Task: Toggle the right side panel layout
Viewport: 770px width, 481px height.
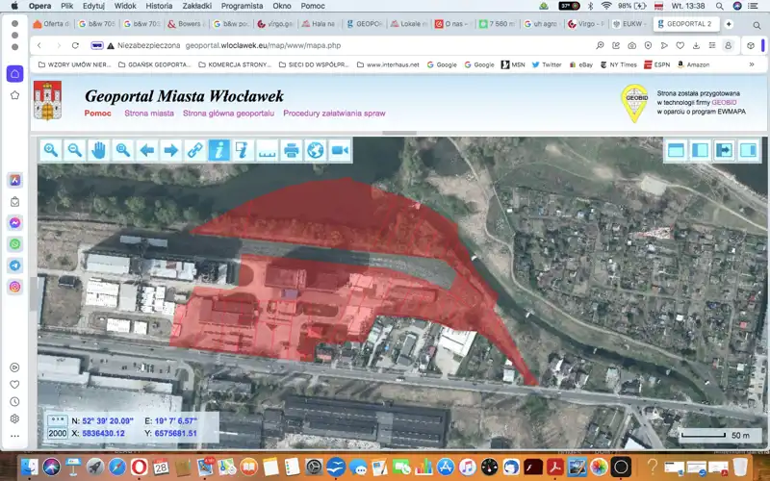Action: click(748, 150)
